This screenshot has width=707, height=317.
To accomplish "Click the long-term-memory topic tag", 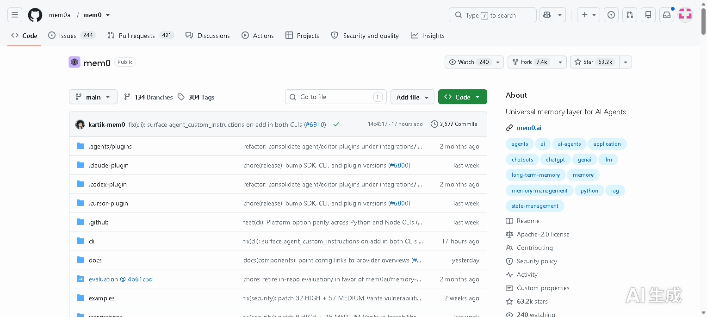I will pos(535,175).
